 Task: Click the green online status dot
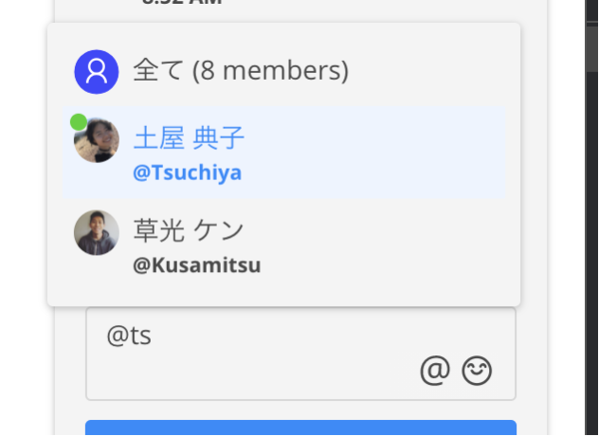pos(78,122)
